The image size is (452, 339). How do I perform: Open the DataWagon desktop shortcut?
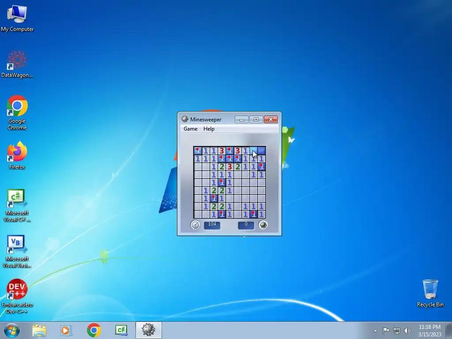(x=17, y=64)
